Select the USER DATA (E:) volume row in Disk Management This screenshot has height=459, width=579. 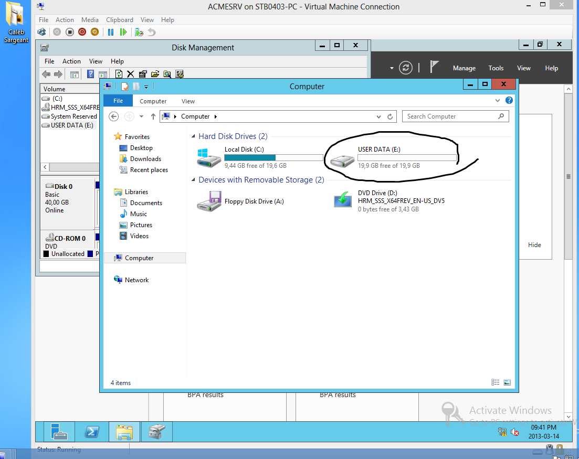coord(70,125)
